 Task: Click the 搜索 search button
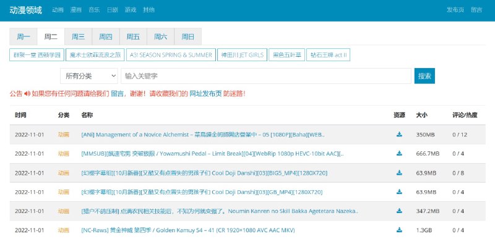point(424,76)
